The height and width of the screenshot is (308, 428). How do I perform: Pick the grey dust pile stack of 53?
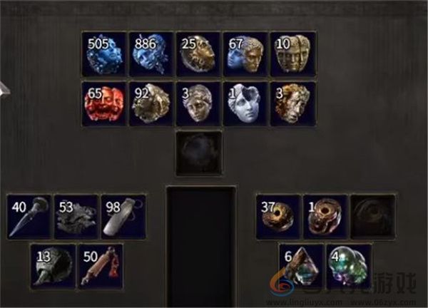tap(76, 217)
